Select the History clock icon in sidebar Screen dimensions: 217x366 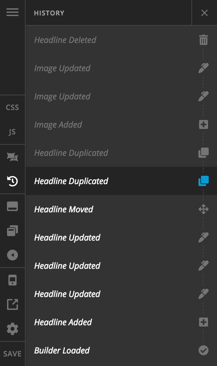coord(12,182)
